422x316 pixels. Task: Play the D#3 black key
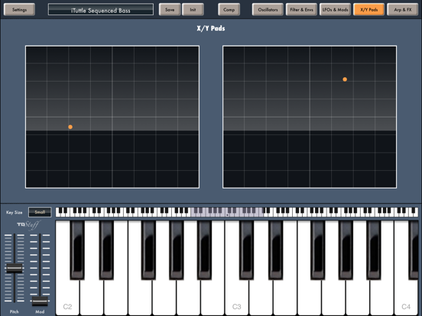point(275,250)
